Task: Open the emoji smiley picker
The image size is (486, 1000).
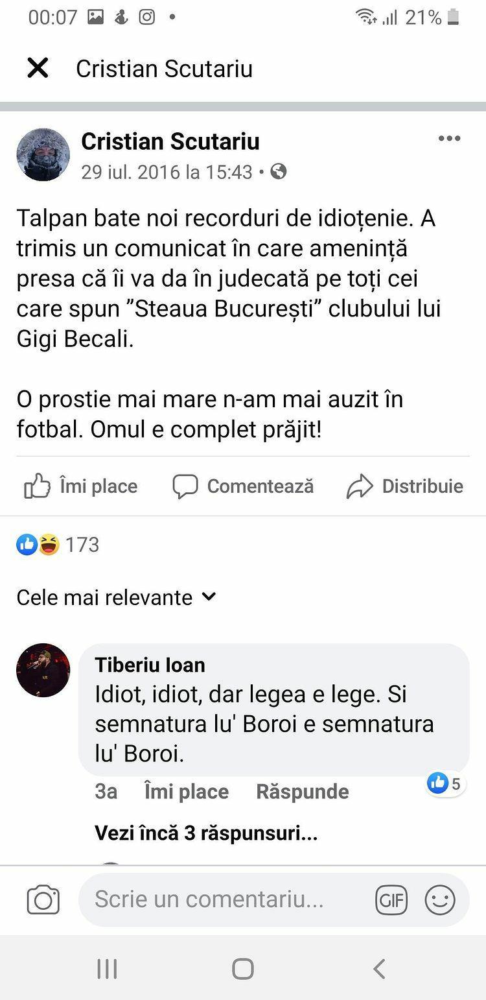Action: pos(440,900)
